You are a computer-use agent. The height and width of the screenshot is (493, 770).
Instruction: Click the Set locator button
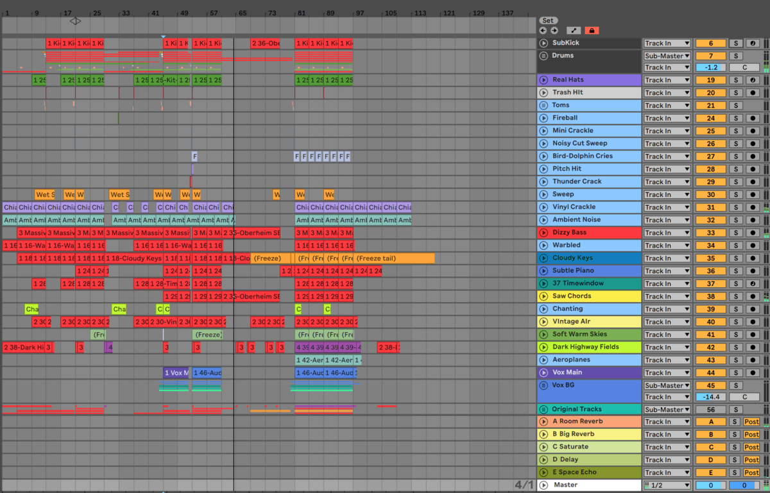click(x=549, y=21)
